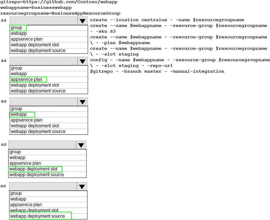Open the second az command dropdown arrow

tap(83, 61)
